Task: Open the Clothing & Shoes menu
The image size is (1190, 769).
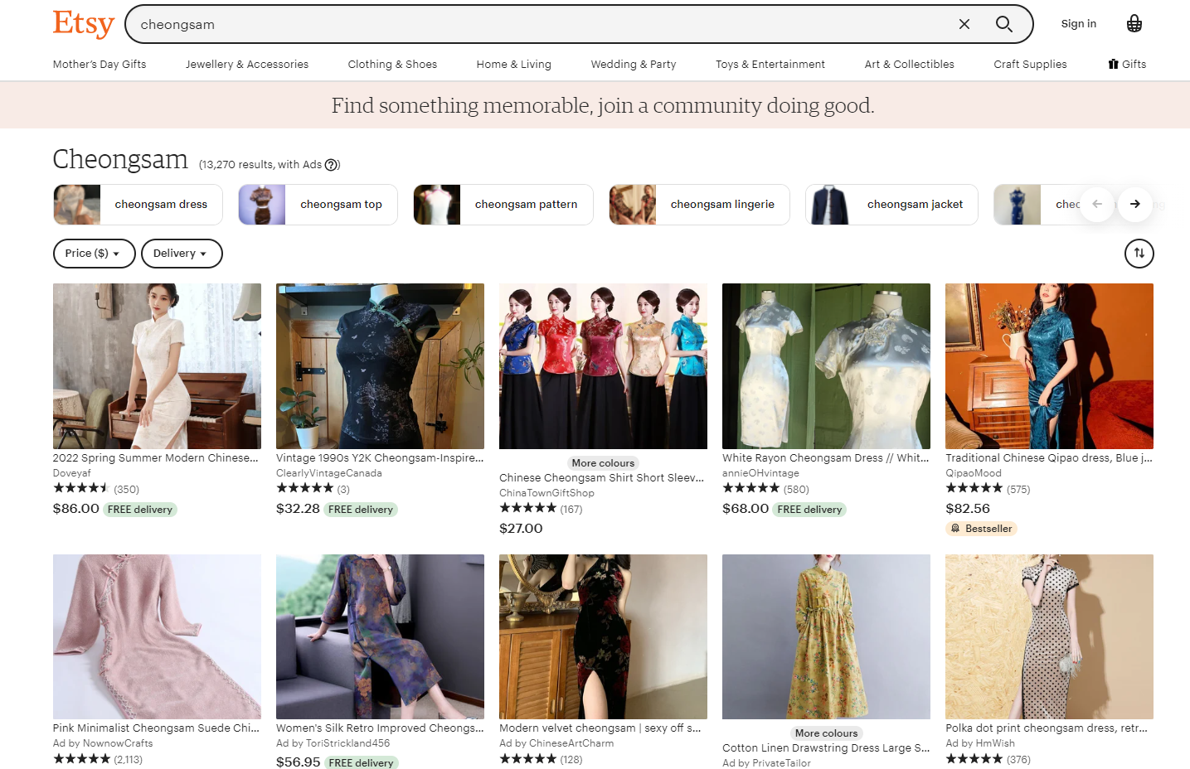Action: (392, 64)
